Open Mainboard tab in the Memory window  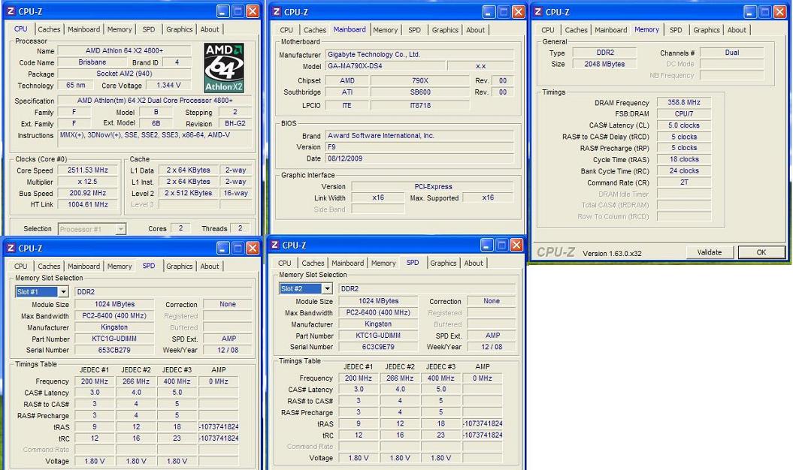[x=611, y=30]
